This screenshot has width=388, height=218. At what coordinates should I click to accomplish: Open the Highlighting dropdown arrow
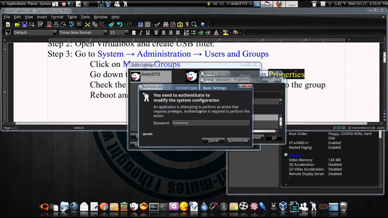[230, 32]
